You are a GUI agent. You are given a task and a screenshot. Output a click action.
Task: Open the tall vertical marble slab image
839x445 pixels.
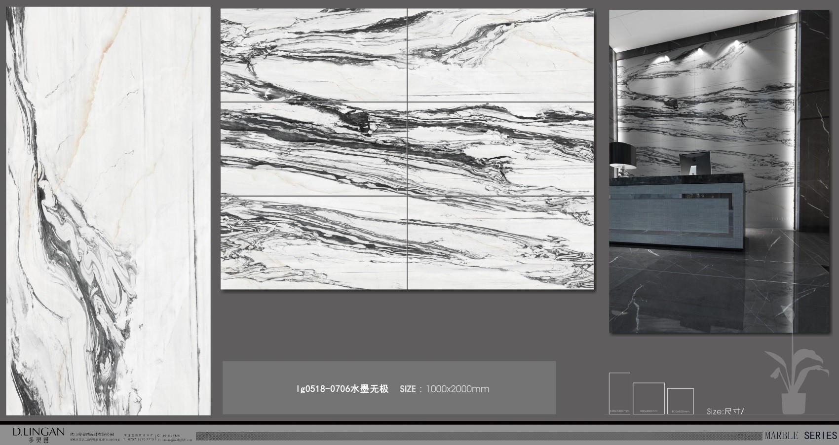pos(108,211)
